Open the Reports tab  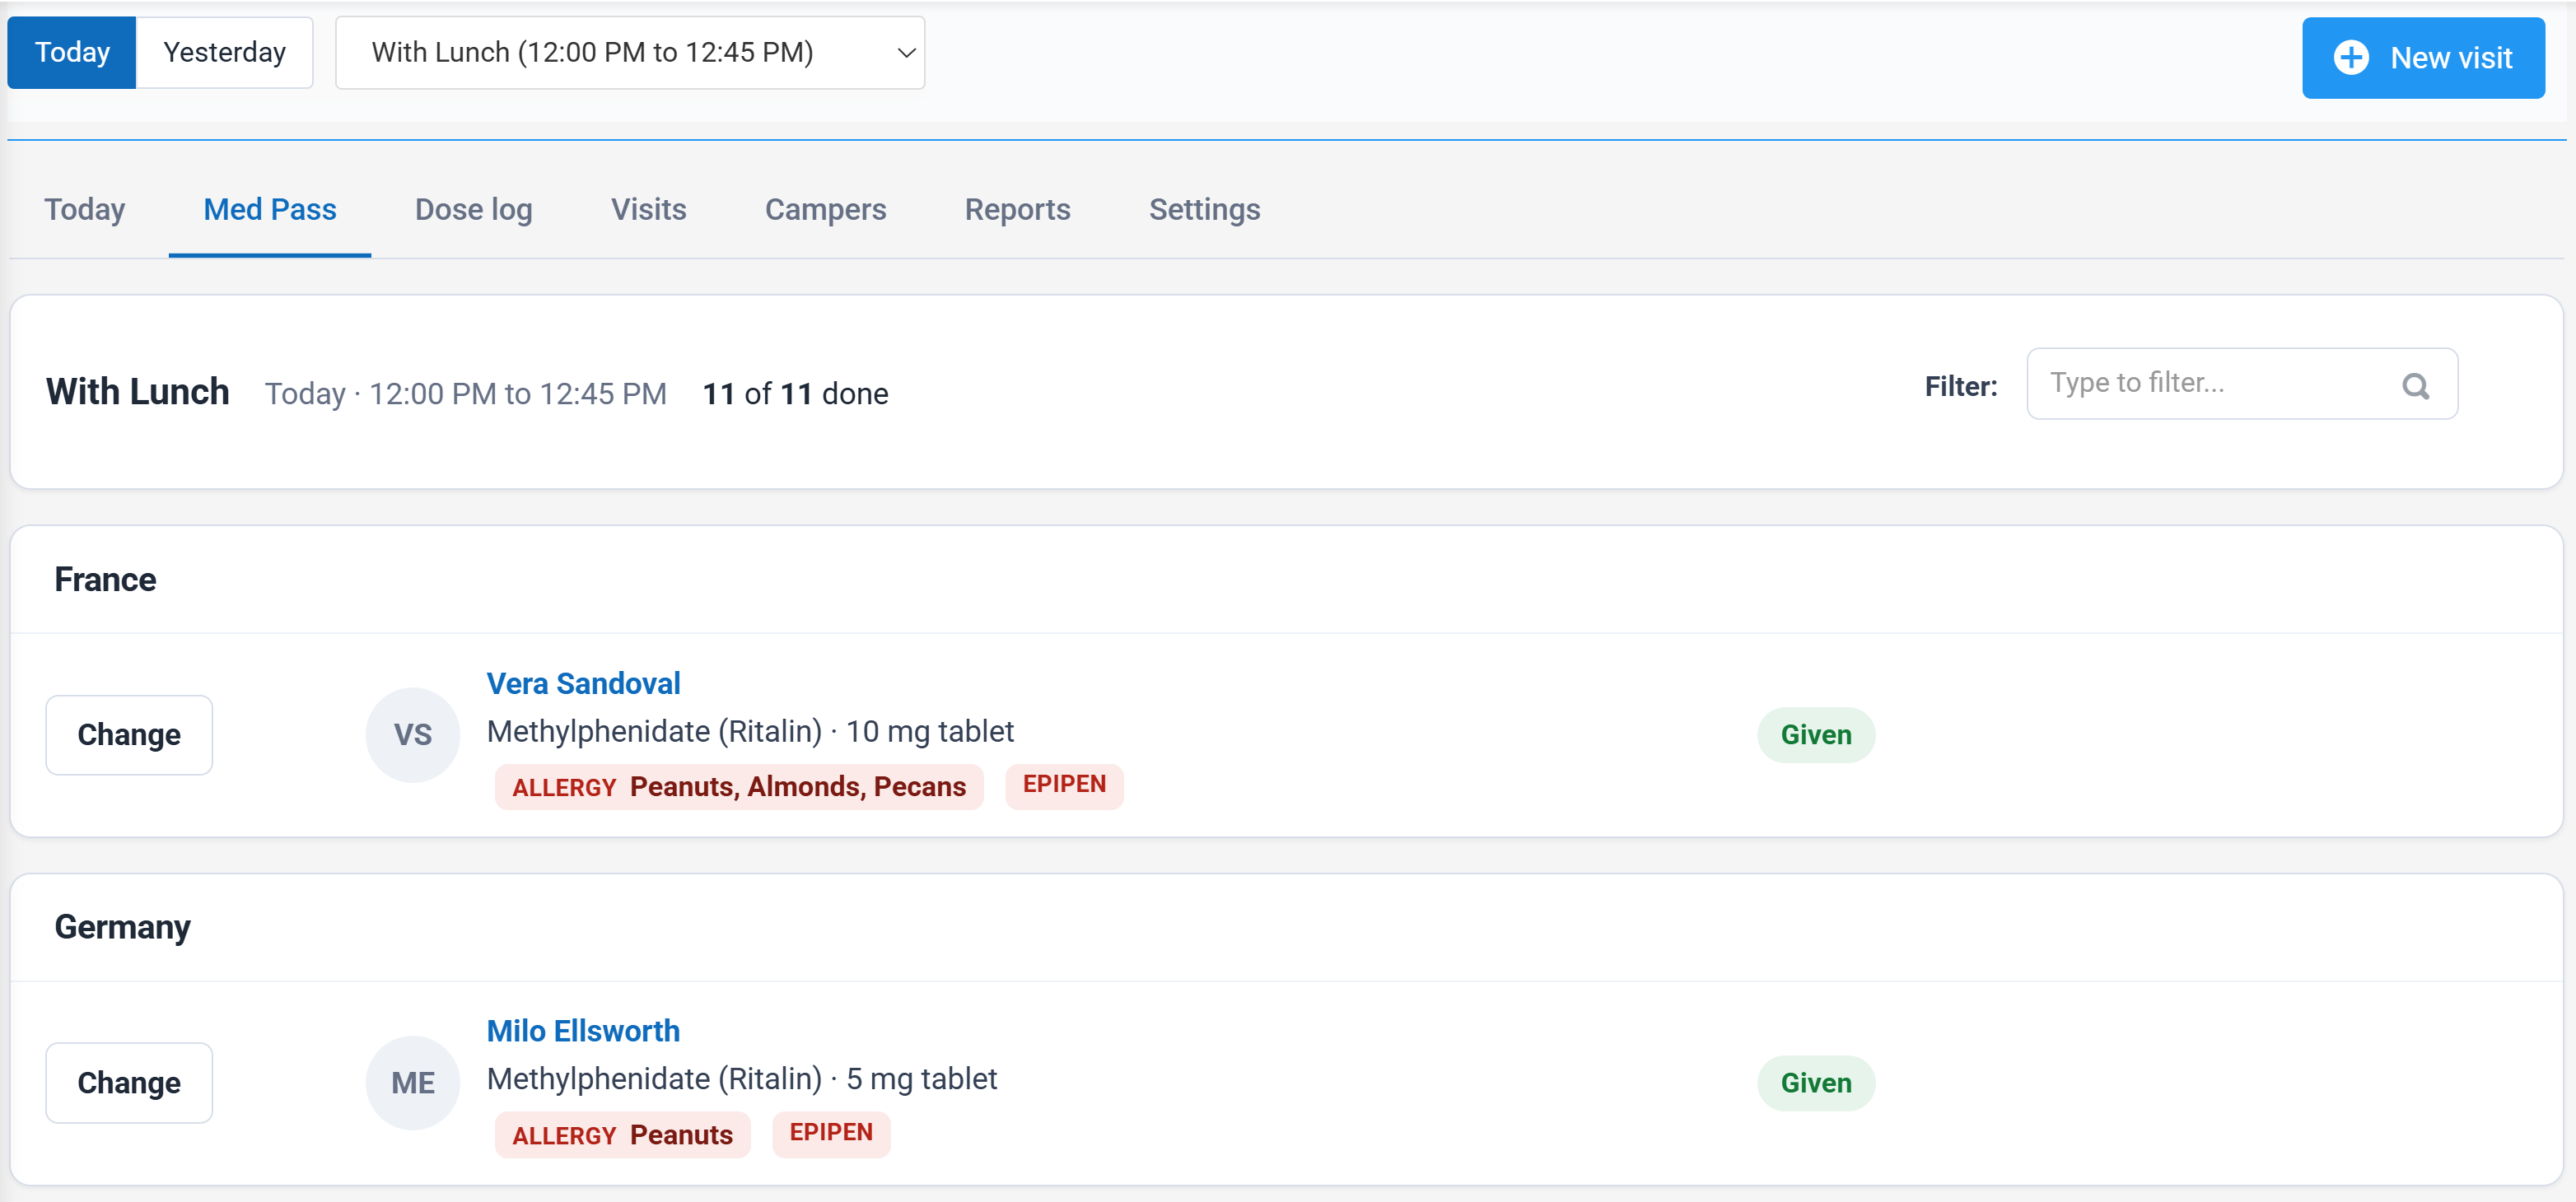pyautogui.click(x=1018, y=210)
